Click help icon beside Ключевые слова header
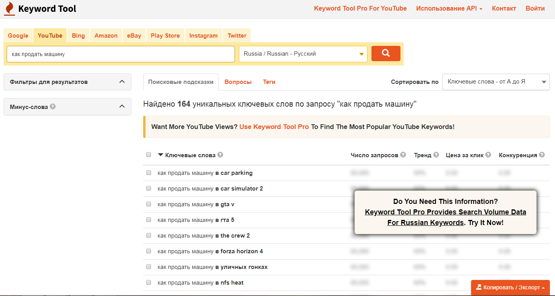 (x=220, y=155)
